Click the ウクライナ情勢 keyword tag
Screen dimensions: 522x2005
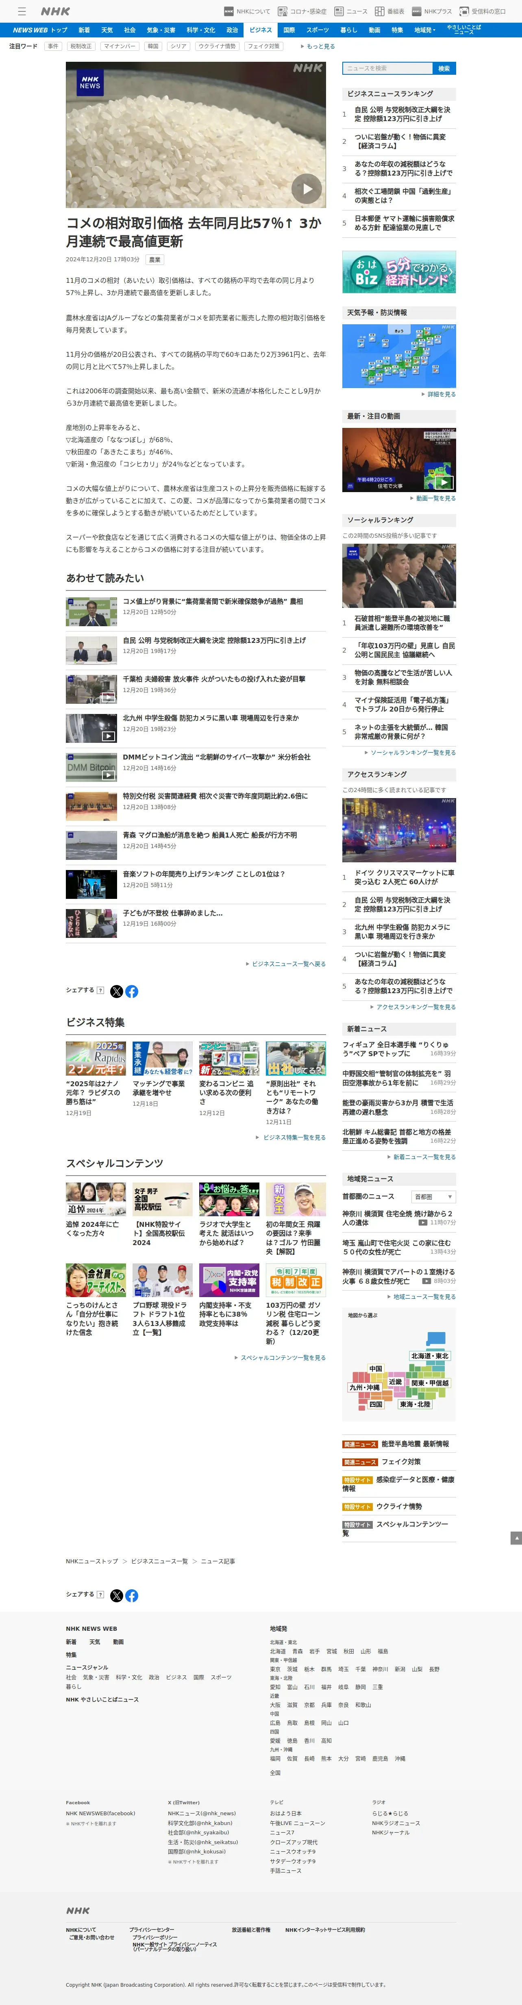pyautogui.click(x=217, y=47)
